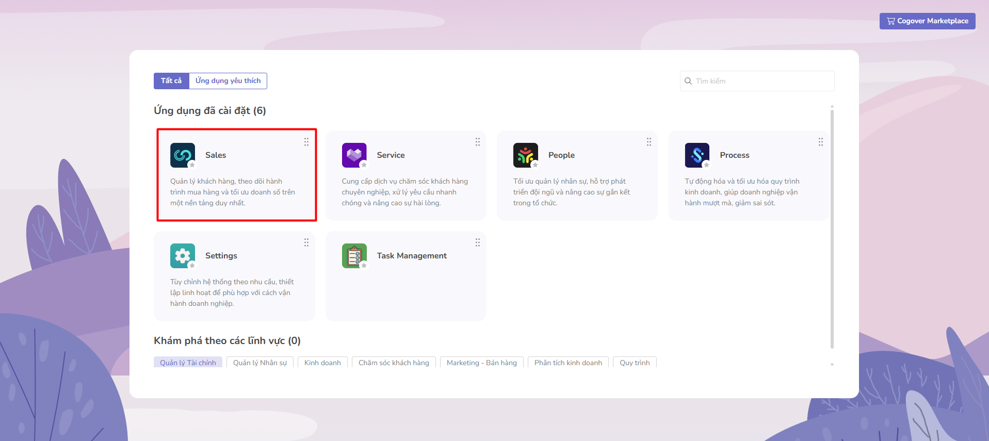Viewport: 989px width, 441px height.
Task: Toggle favorite star on Service app
Action: pos(364,165)
